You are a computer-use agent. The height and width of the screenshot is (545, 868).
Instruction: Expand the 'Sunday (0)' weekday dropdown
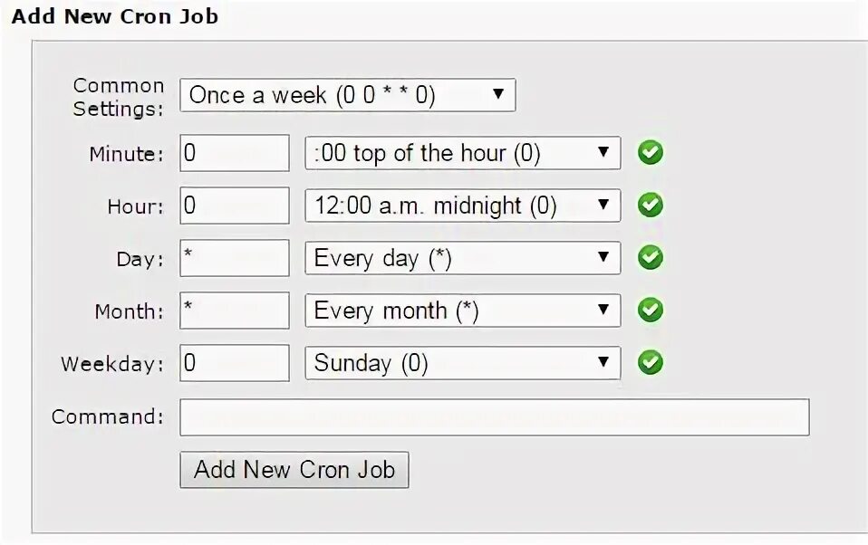coord(462,363)
